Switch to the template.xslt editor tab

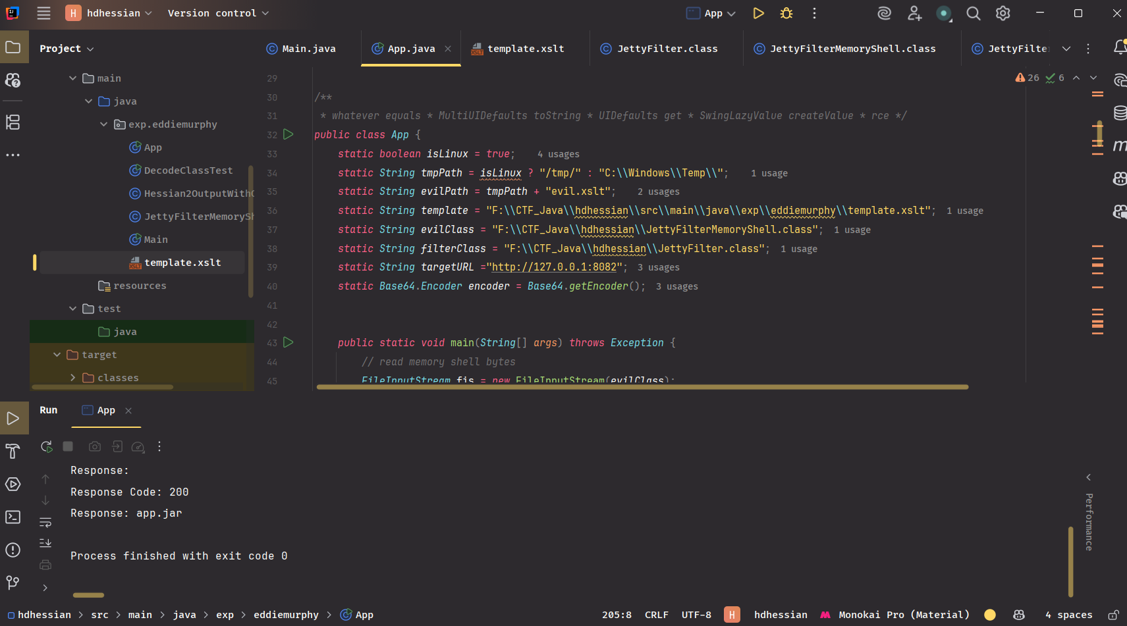[x=518, y=49]
